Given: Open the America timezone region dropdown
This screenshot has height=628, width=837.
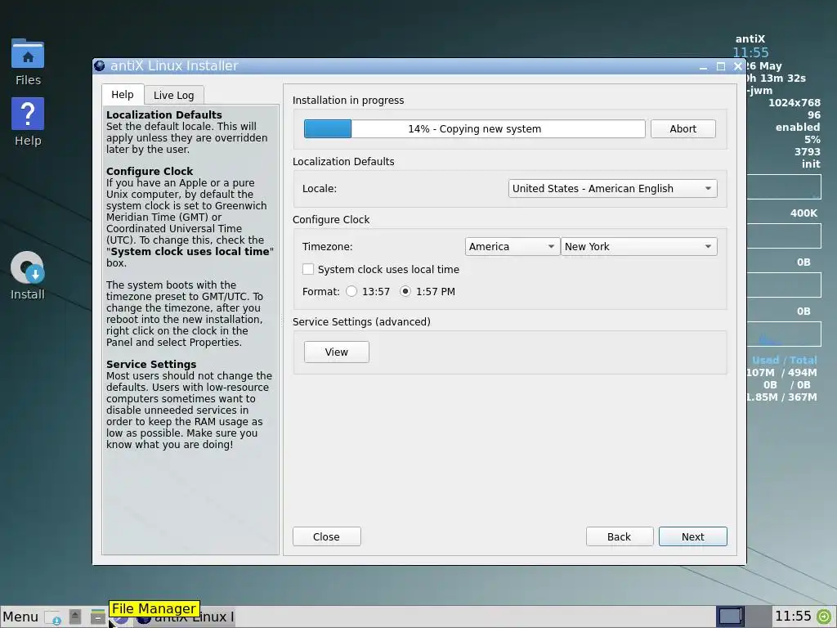Looking at the screenshot, I should point(512,247).
